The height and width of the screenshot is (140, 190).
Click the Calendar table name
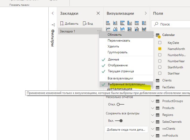[x=168, y=35]
